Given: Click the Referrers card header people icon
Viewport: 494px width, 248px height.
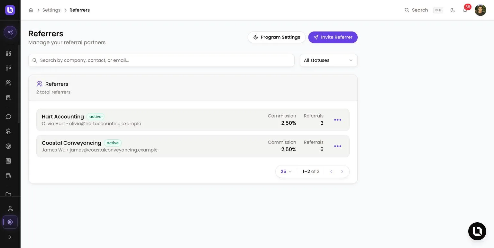Looking at the screenshot, I should [40, 84].
